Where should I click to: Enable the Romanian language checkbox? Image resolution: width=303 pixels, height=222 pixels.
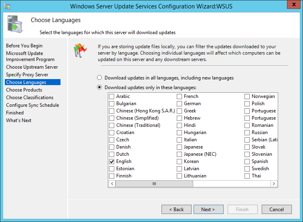point(247,125)
